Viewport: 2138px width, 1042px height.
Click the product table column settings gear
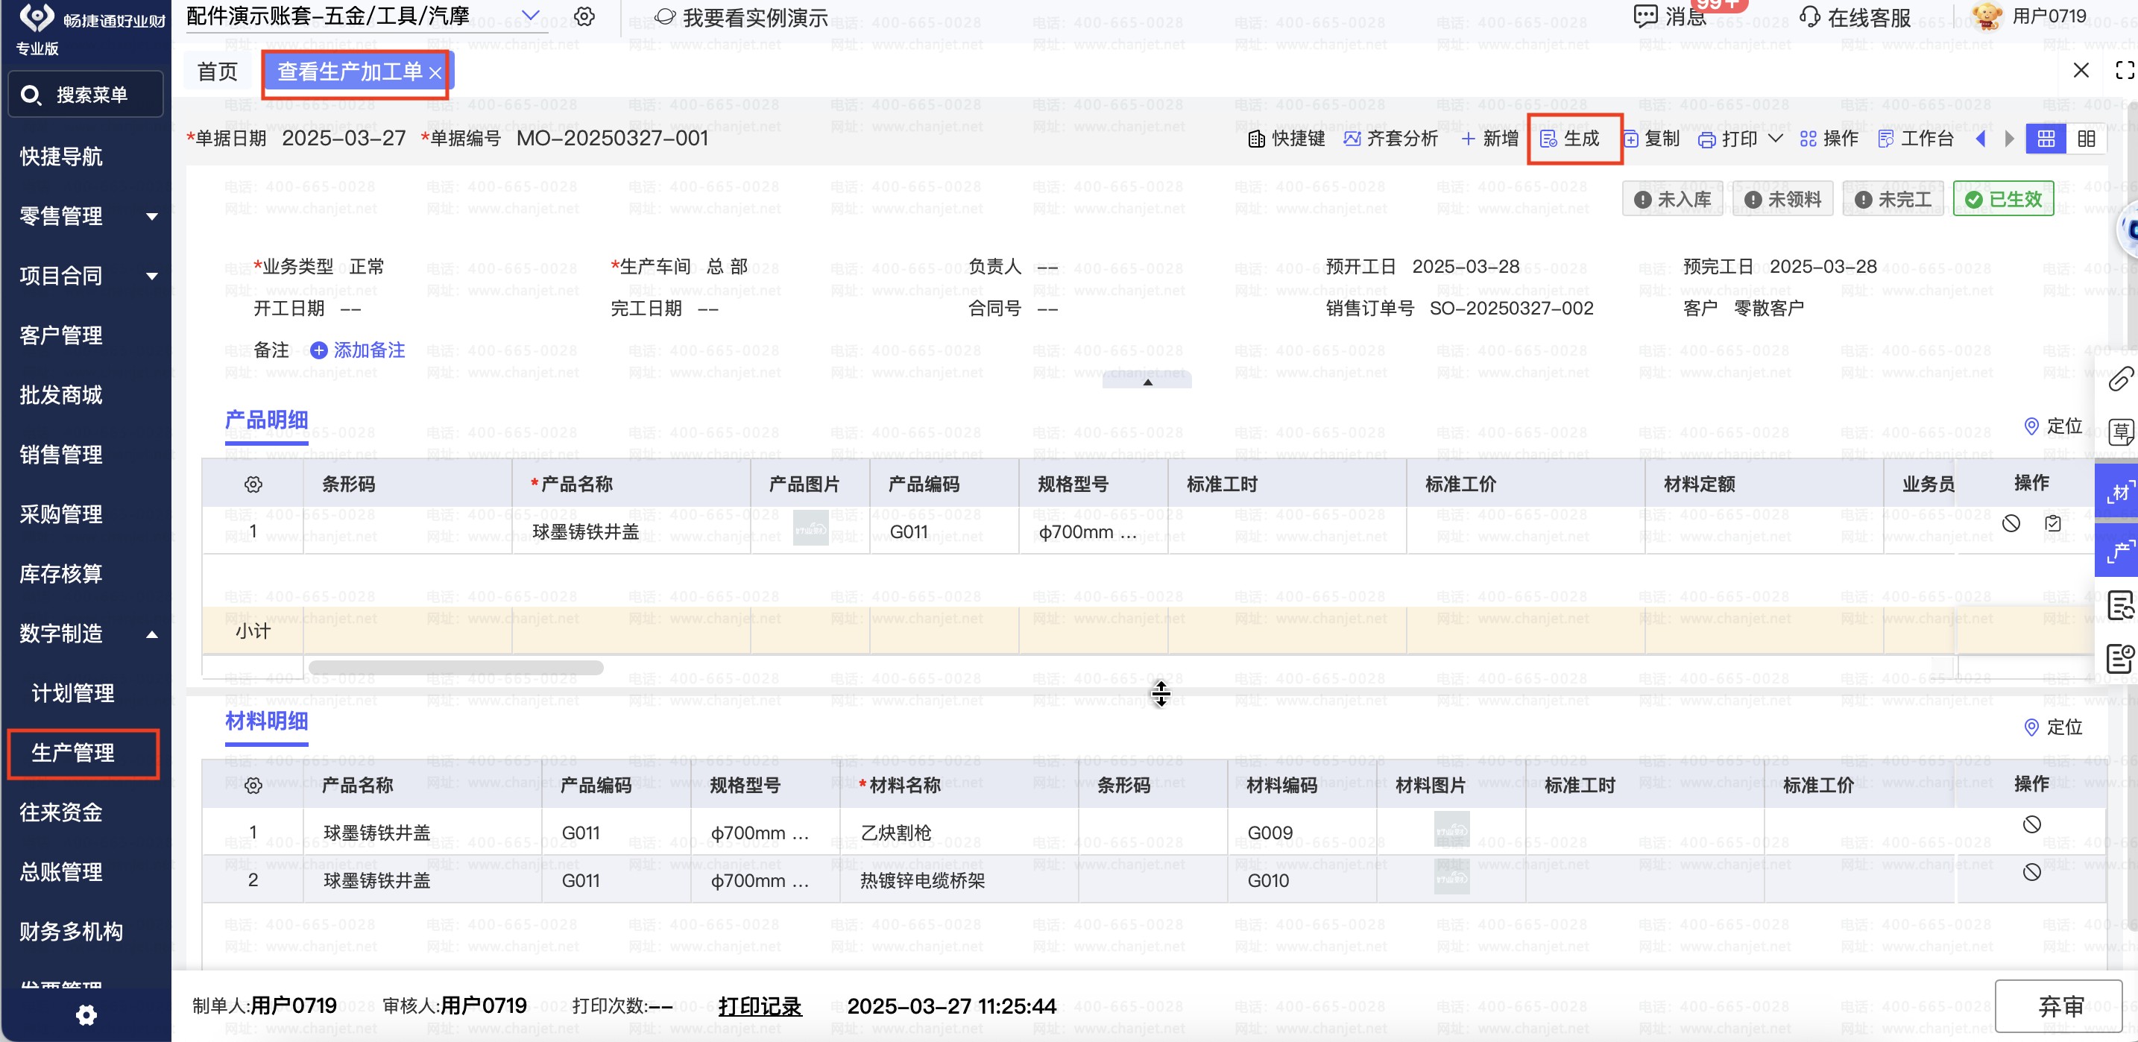[253, 484]
